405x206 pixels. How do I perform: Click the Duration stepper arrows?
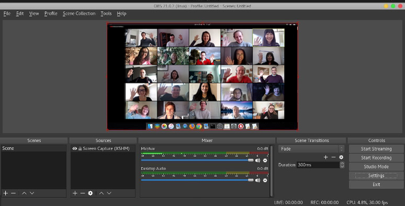(x=342, y=165)
